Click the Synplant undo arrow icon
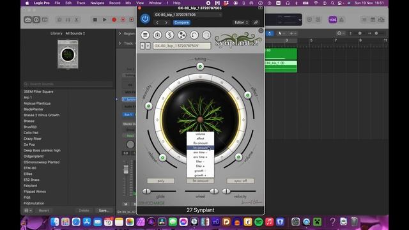The width and height of the screenshot is (409, 230). pos(194,34)
